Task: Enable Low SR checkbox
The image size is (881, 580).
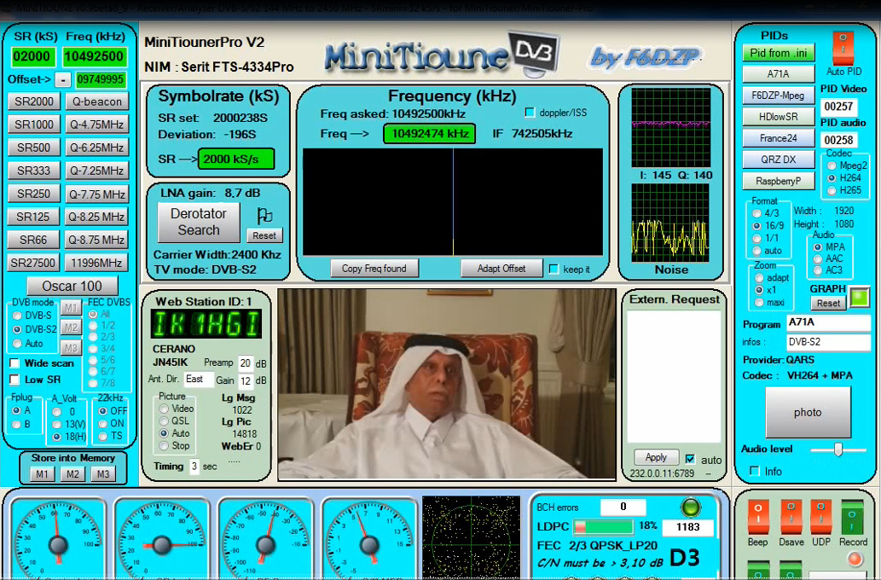Action: (15, 380)
